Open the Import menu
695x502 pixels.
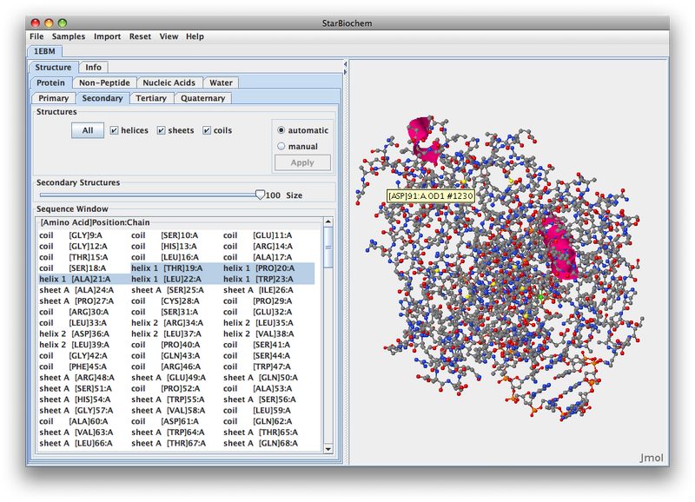108,36
